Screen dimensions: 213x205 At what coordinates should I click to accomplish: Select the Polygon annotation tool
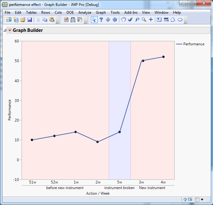pyautogui.click(x=173, y=20)
